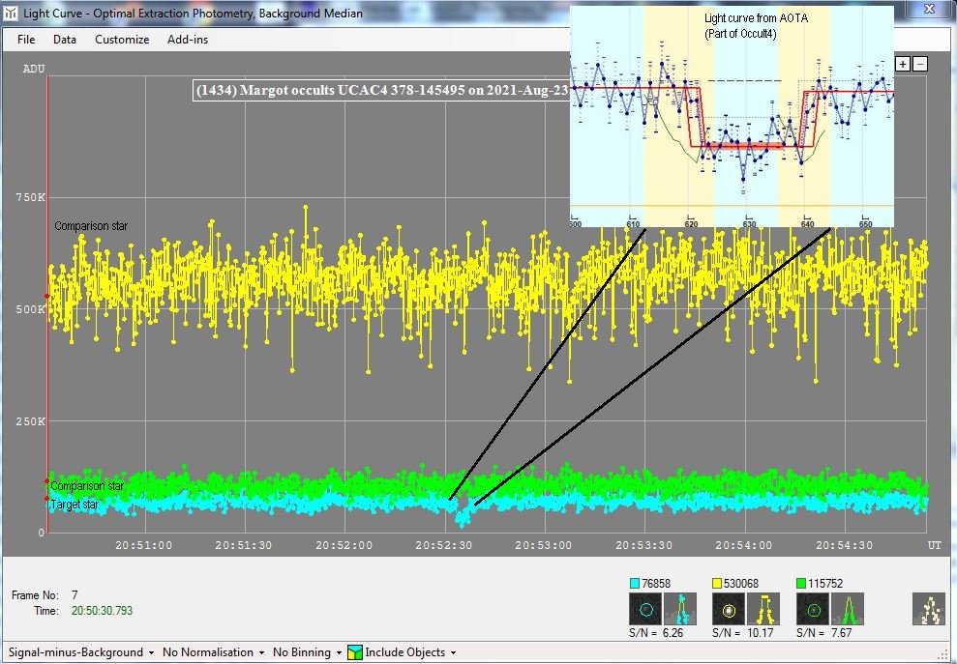The image size is (957, 664).
Task: Click the plus zoom-in button on chart
Action: click(x=903, y=64)
